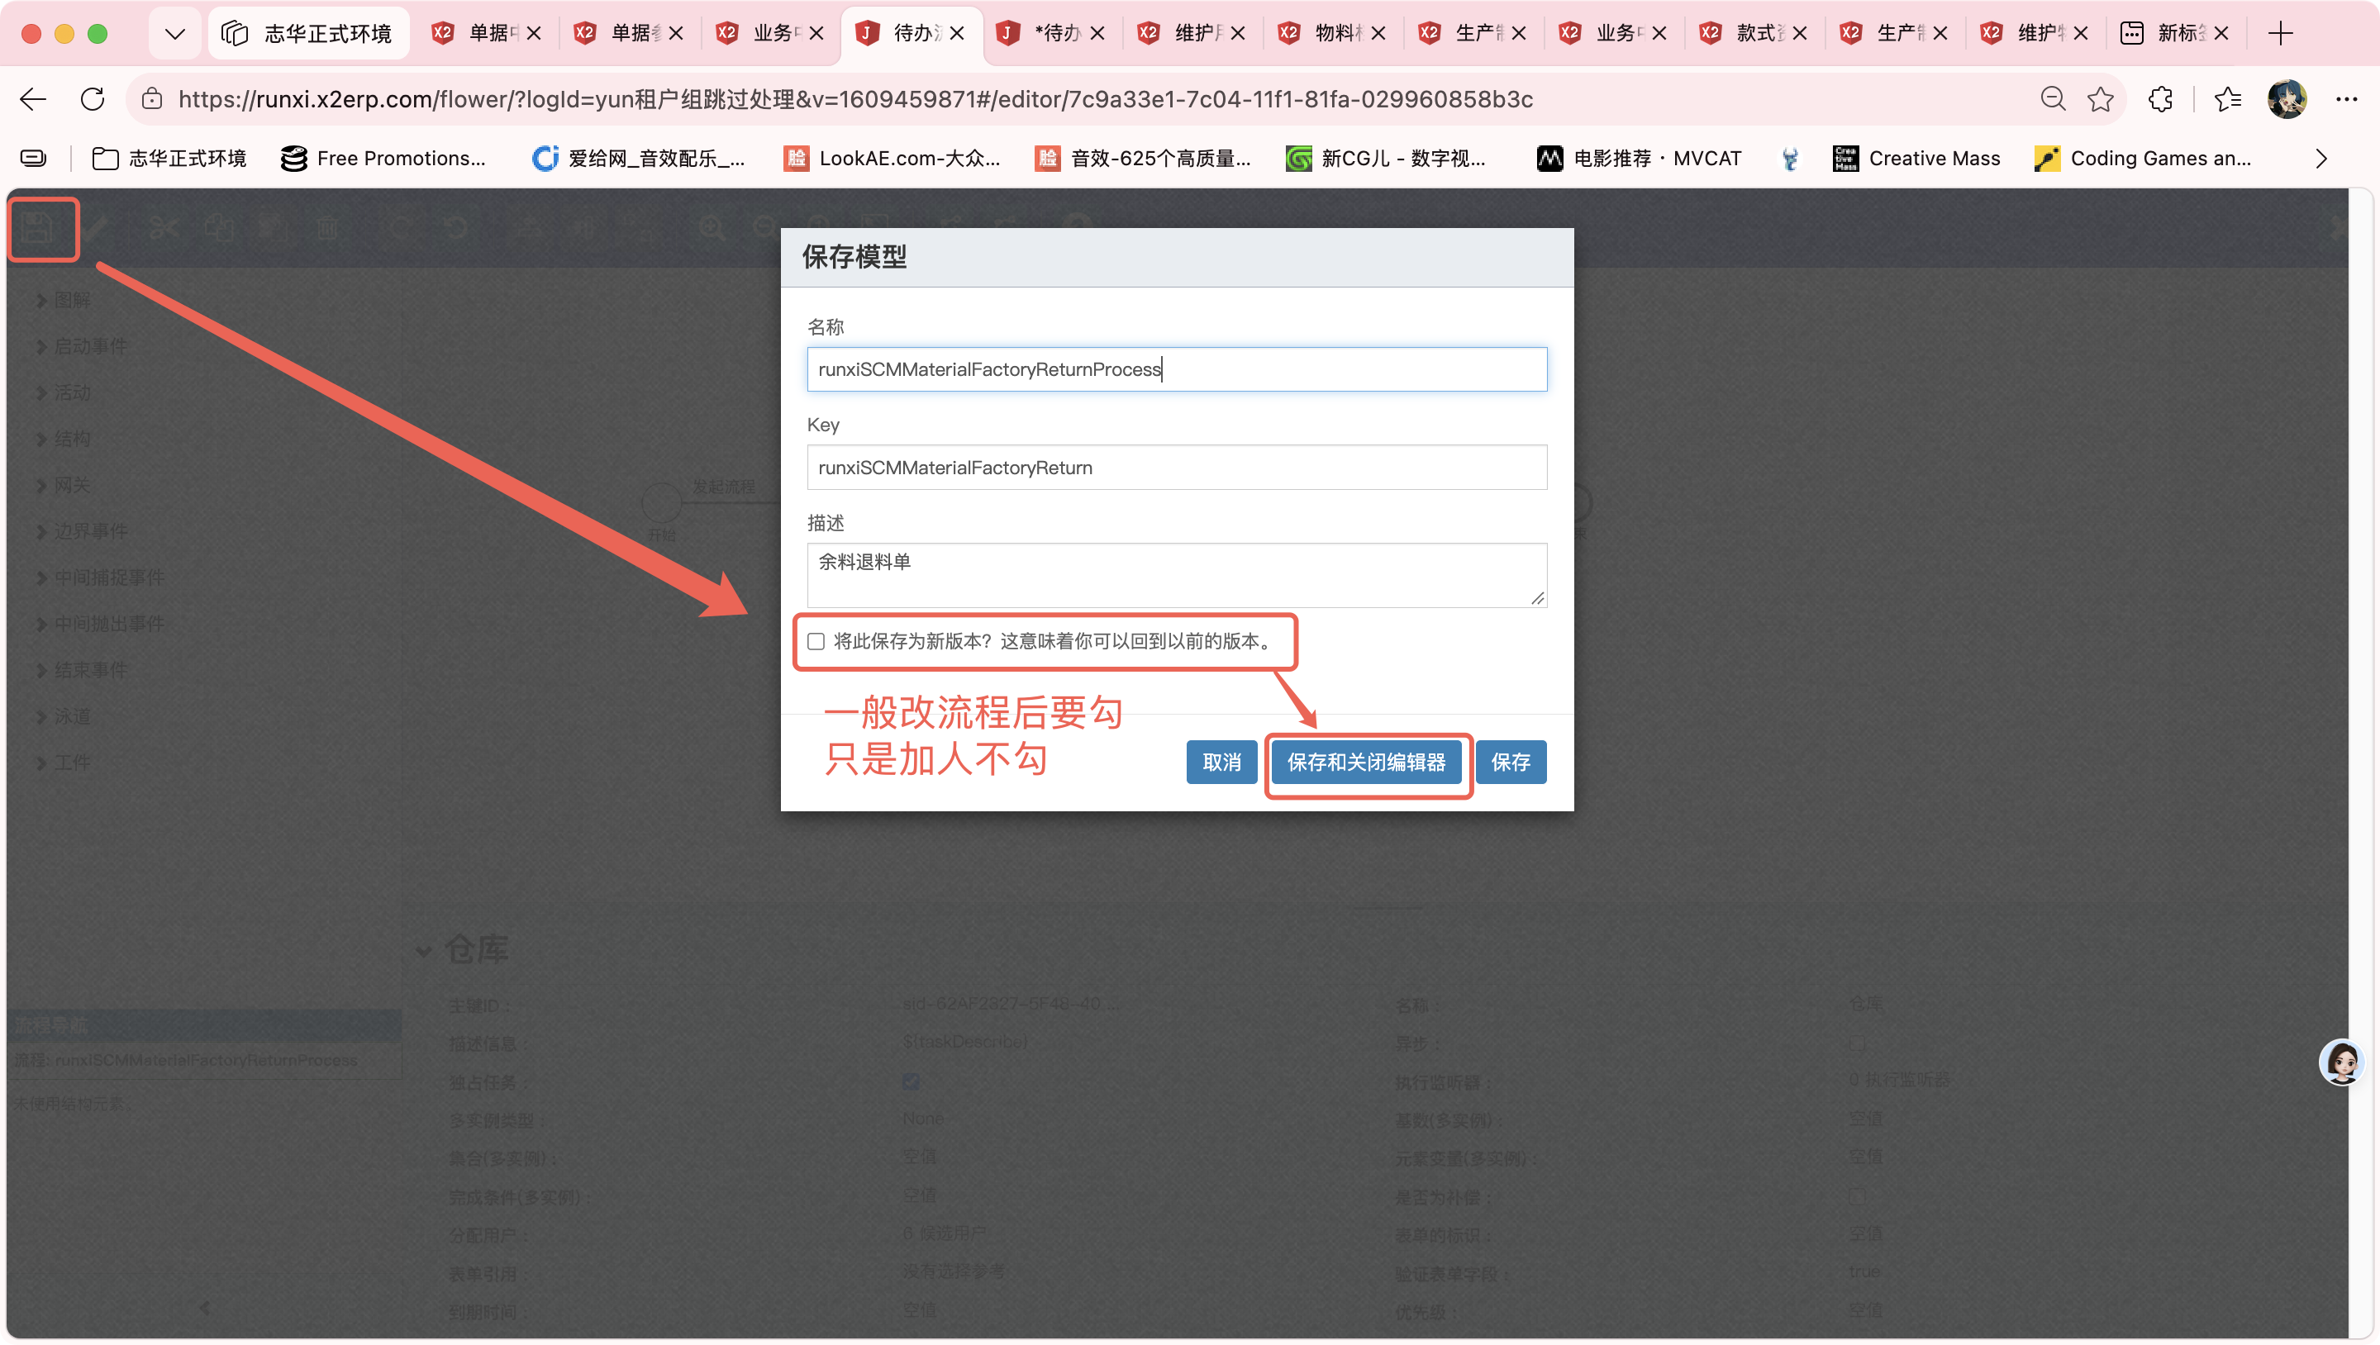Click the 名称 input field
Viewport: 2380px width, 1345px height.
(x=1177, y=369)
